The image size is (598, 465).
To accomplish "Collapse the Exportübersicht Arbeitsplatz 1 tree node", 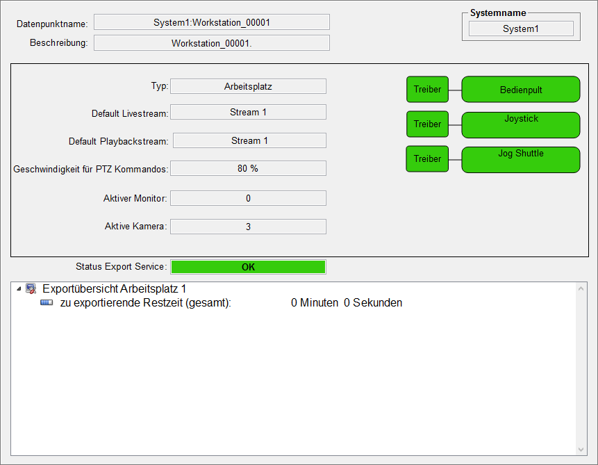I will (19, 289).
